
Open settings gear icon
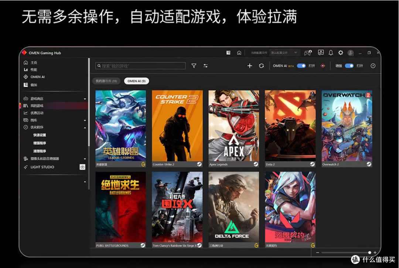point(341,53)
